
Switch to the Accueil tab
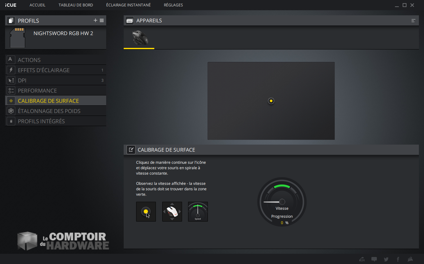click(37, 5)
